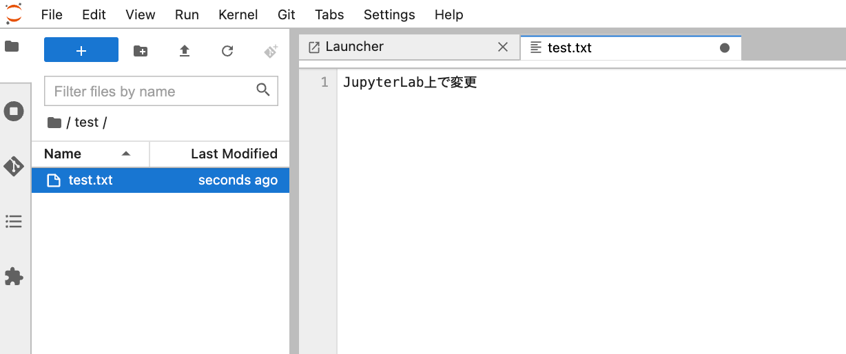Refresh the file list
Screen dimensions: 846x354
(227, 50)
